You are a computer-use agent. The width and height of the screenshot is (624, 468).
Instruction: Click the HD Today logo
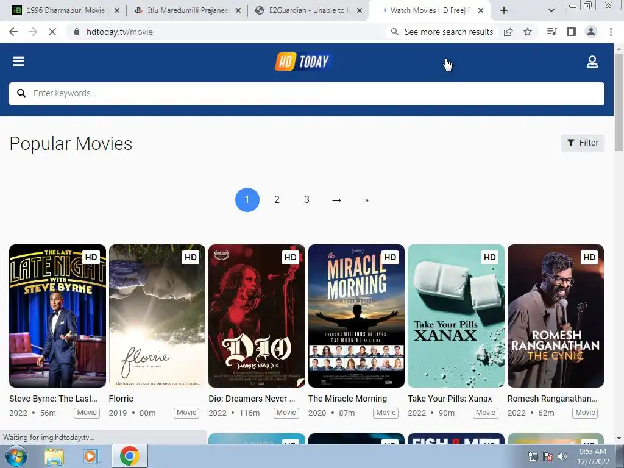303,62
